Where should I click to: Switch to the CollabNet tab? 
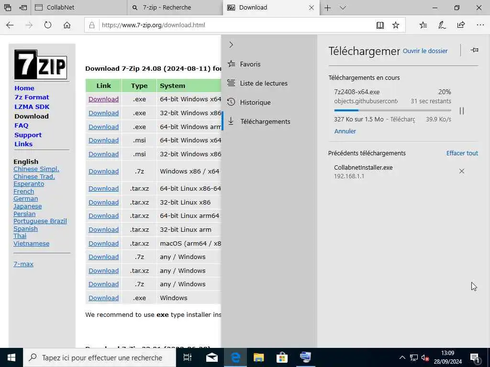coord(79,8)
